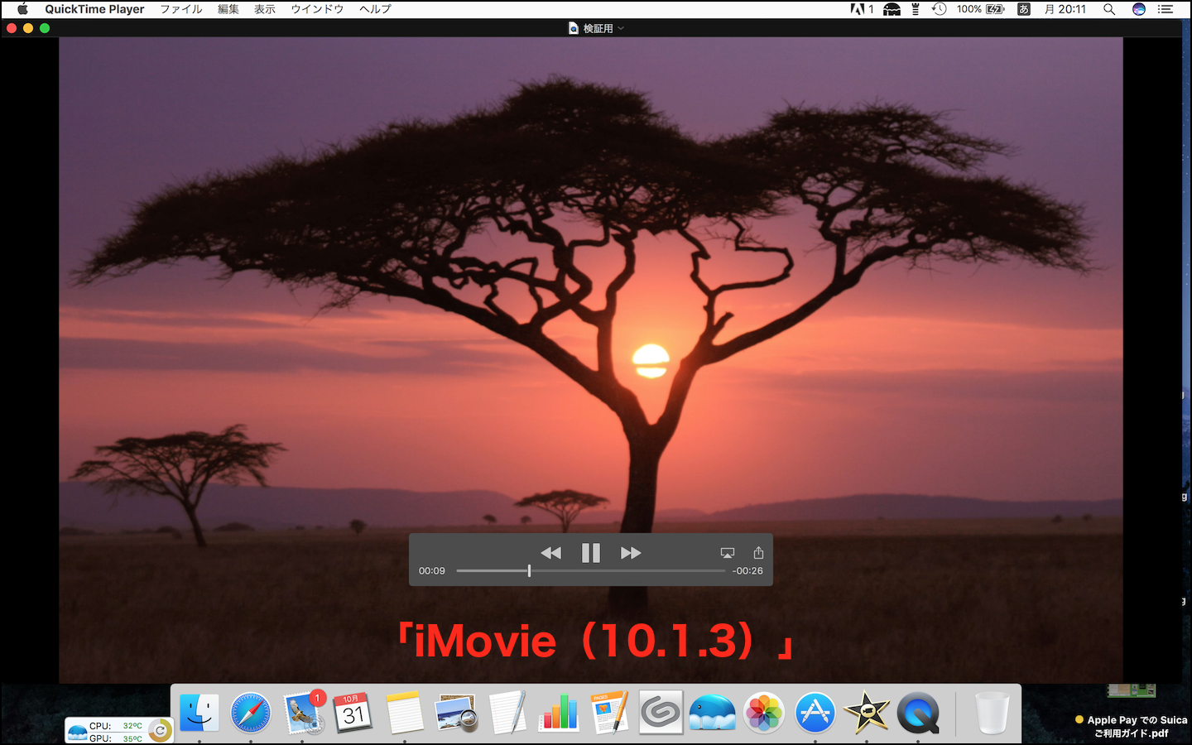Click the playback progress scrubber

coord(529,570)
